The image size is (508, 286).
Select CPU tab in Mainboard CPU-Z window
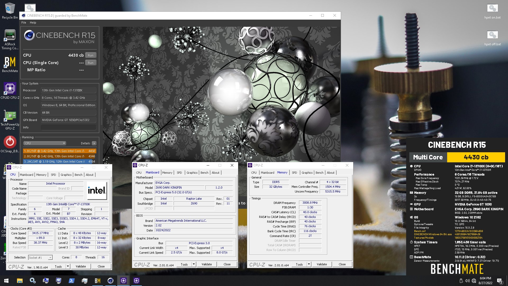(x=139, y=173)
